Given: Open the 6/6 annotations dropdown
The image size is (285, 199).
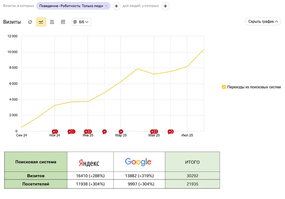Looking at the screenshot, I should pos(81,22).
